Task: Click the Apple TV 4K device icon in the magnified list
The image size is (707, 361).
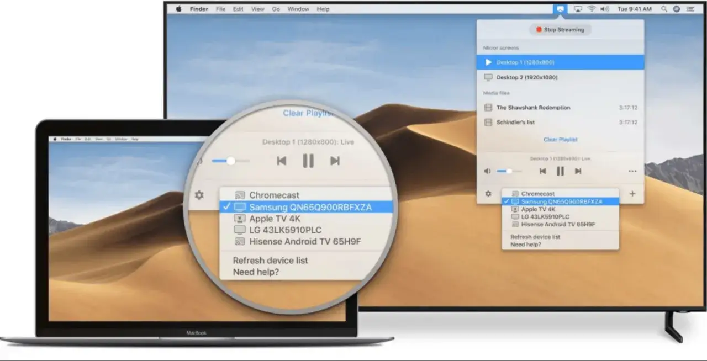Action: point(240,219)
